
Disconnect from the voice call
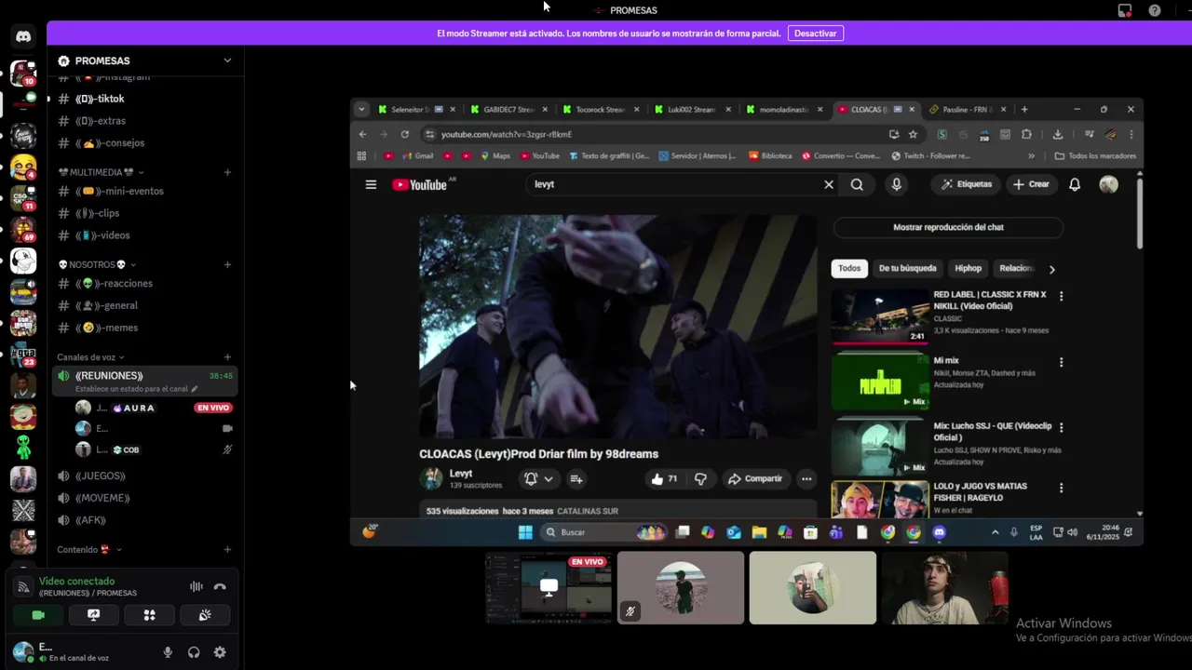pos(220,586)
